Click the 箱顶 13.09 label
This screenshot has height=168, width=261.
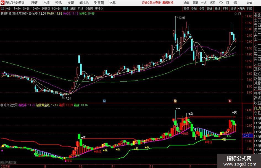coord(66,105)
